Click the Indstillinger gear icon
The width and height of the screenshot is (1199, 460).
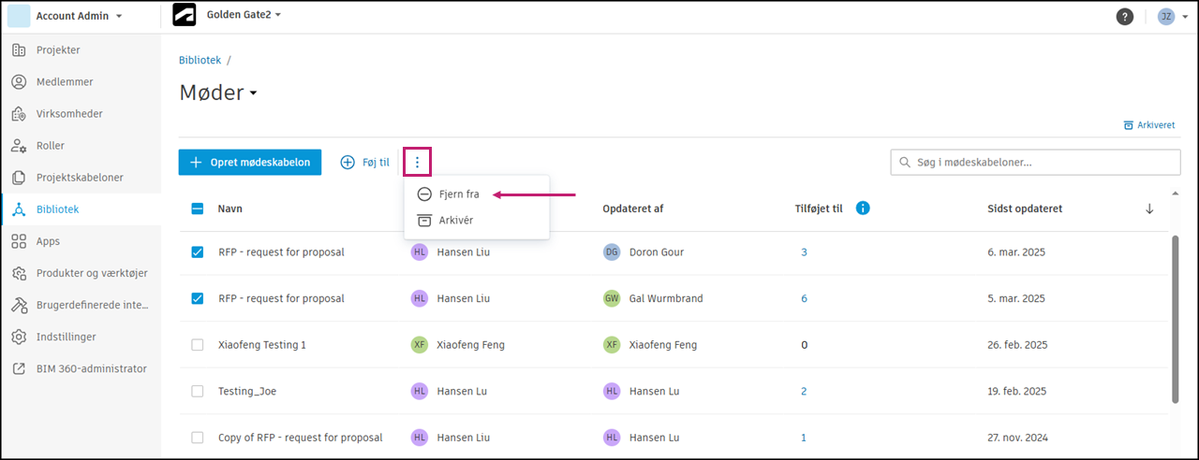coord(19,337)
